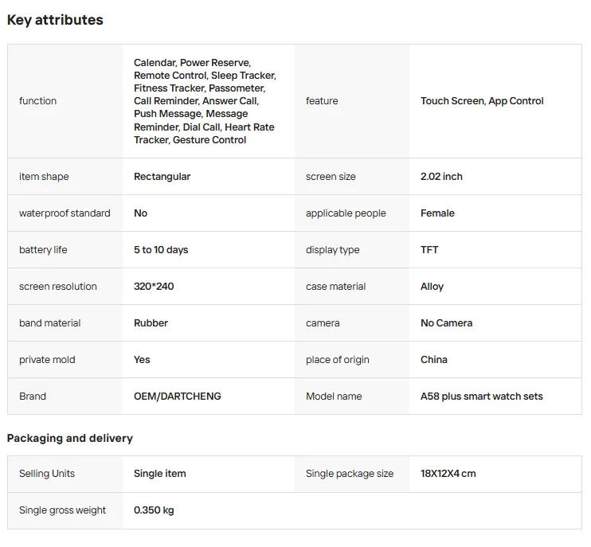Click the private mold label
Image resolution: width=591 pixels, height=547 pixels.
coord(47,360)
